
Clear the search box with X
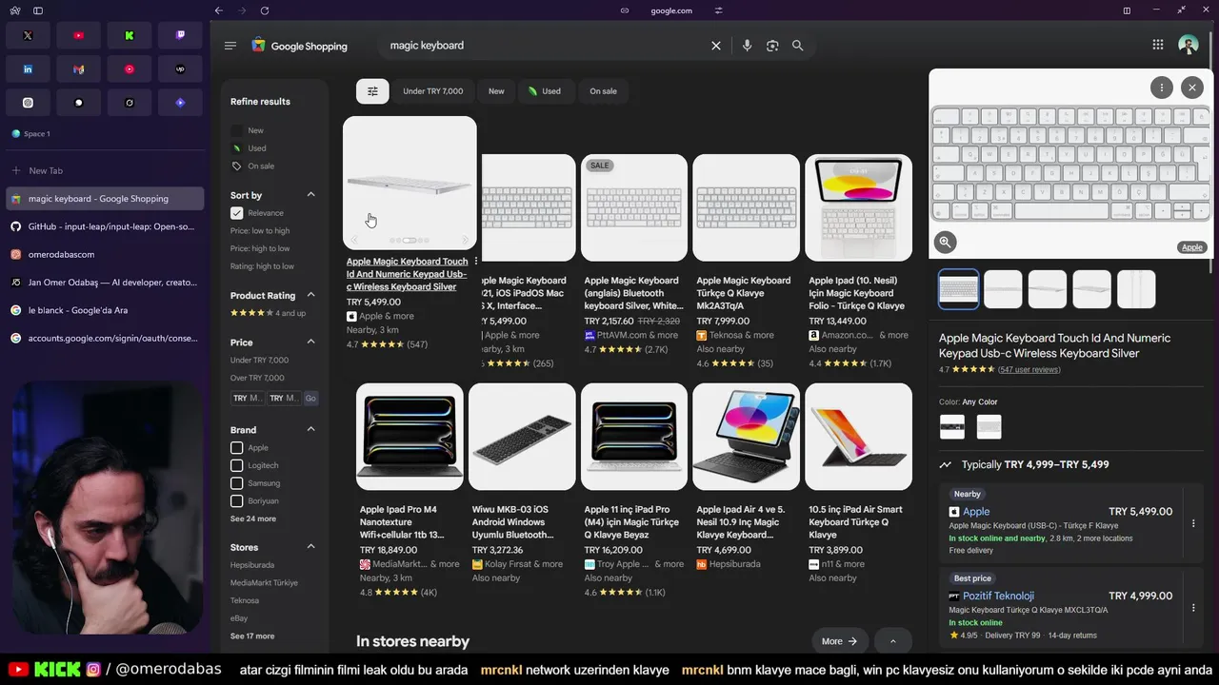pyautogui.click(x=716, y=46)
